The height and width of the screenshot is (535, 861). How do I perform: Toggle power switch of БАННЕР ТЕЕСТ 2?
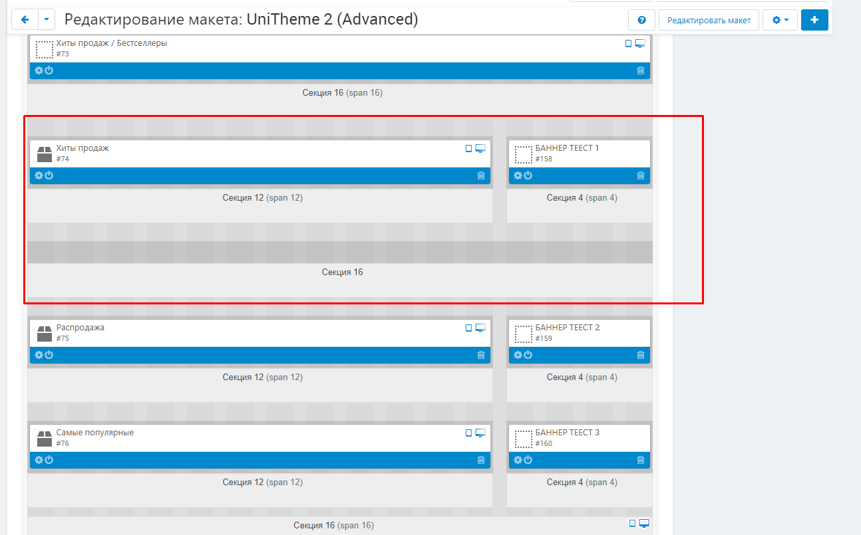point(528,355)
